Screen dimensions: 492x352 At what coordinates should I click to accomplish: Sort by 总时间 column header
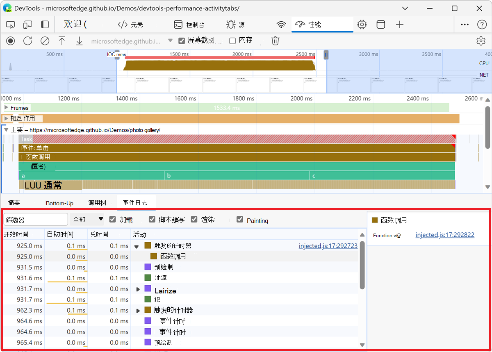[x=109, y=234]
